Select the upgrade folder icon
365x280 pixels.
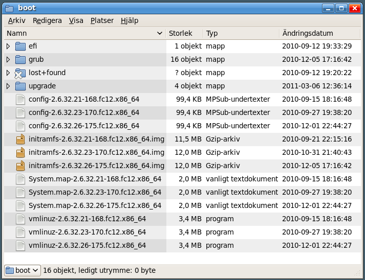[20, 86]
